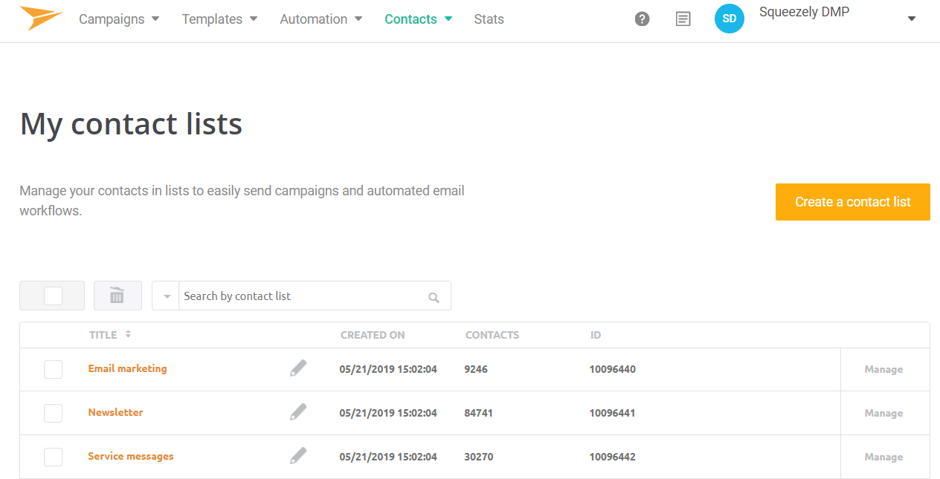940x479 pixels.
Task: Expand the Automation menu
Action: 321,19
